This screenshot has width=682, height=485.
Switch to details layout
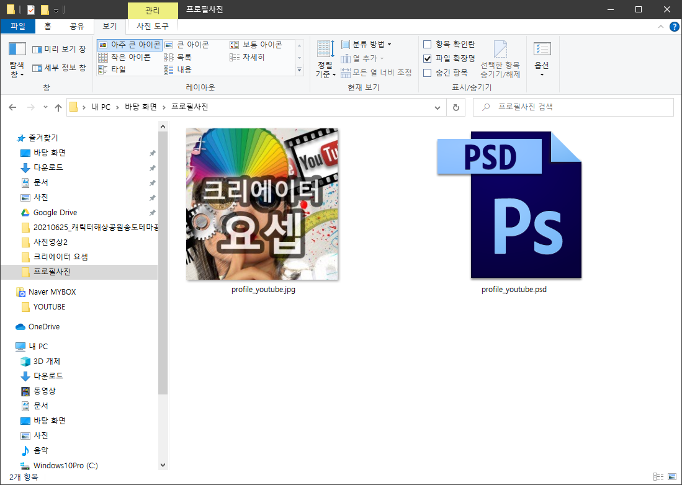pyautogui.click(x=247, y=57)
